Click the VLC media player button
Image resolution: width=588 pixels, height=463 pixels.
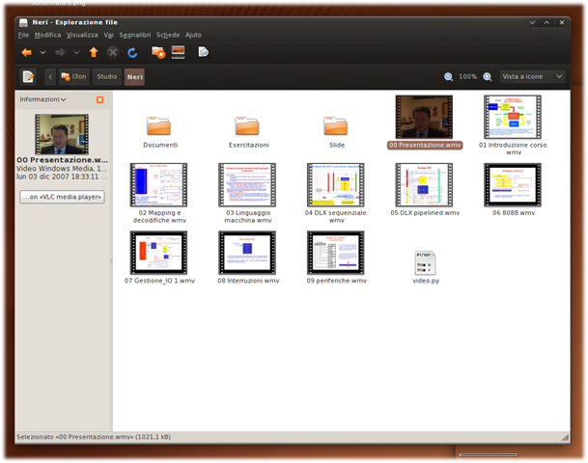[x=62, y=197]
